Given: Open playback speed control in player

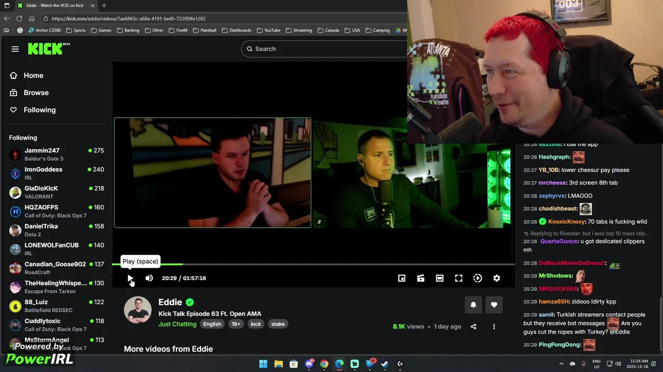Looking at the screenshot, I should click(478, 278).
